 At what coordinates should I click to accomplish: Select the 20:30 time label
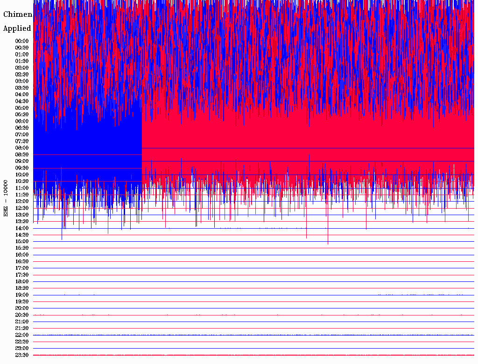pyautogui.click(x=22, y=315)
